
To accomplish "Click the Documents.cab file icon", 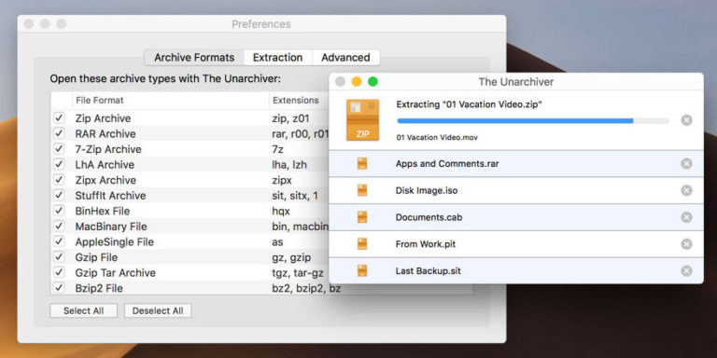I will coord(362,217).
